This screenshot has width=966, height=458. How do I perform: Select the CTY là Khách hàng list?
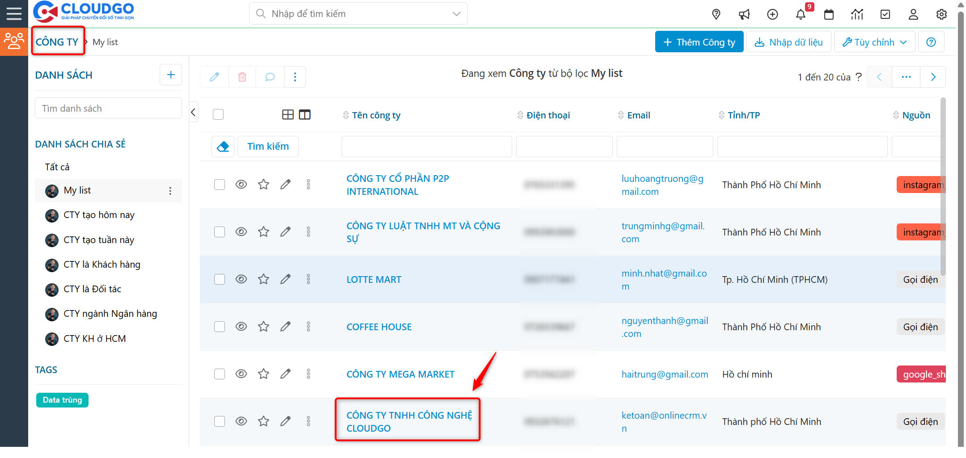pyautogui.click(x=102, y=265)
